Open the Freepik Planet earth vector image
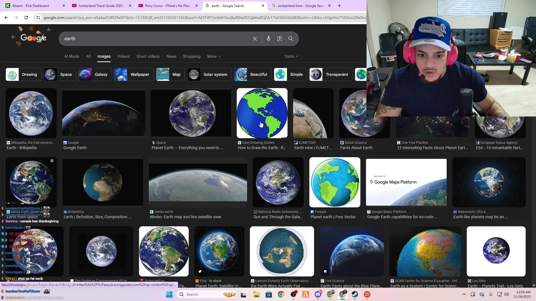This screenshot has width=536, height=301. click(x=335, y=182)
